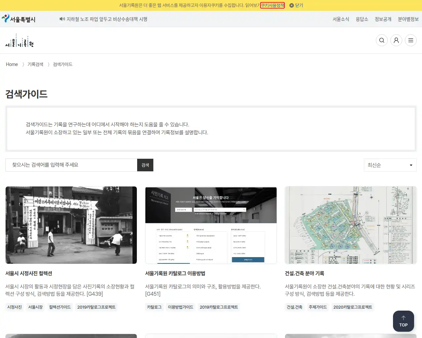Click the Seoul Metropolitan Government logo
The width and height of the screenshot is (422, 338).
[x=18, y=19]
